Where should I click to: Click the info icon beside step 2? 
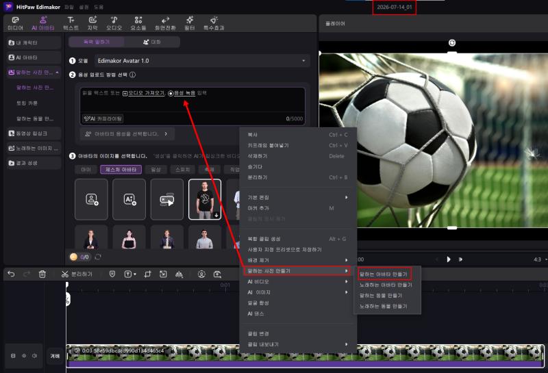132,75
